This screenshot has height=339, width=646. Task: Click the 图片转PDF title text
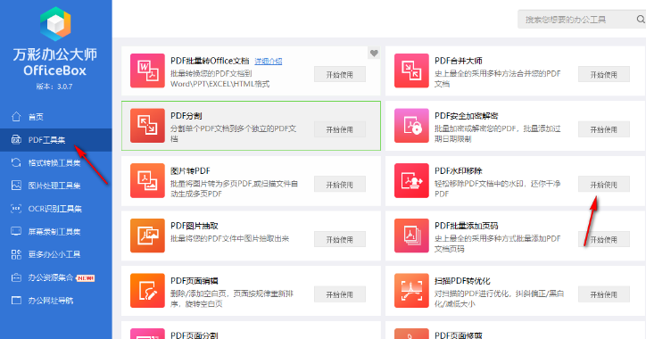(190, 170)
